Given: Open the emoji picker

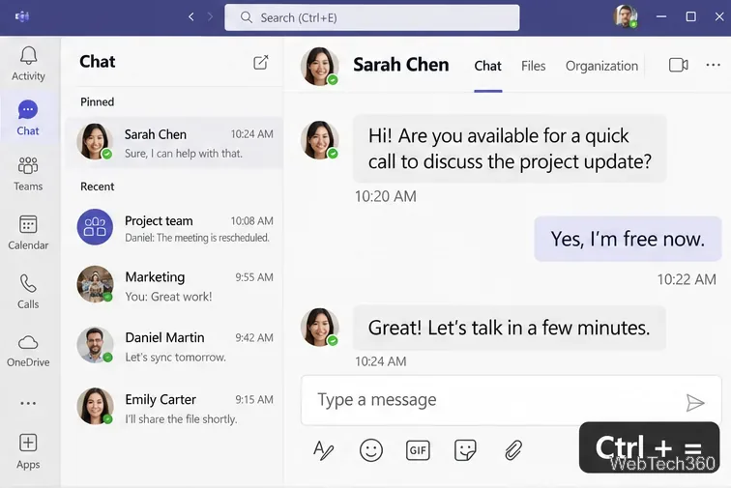Looking at the screenshot, I should (371, 450).
